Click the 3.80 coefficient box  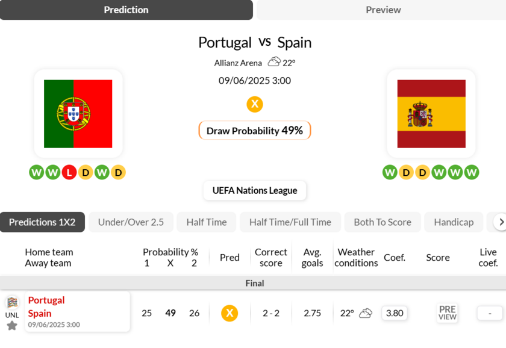[395, 313]
